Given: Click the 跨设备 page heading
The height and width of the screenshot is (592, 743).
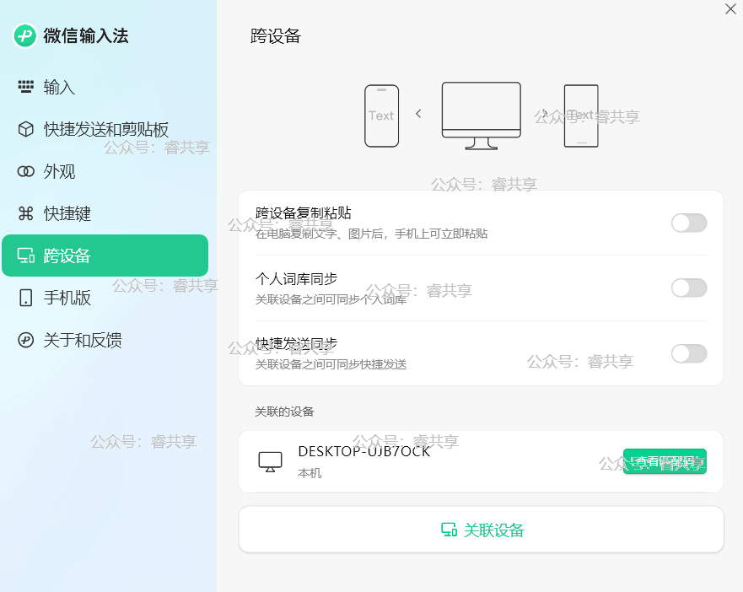Looking at the screenshot, I should 275,36.
